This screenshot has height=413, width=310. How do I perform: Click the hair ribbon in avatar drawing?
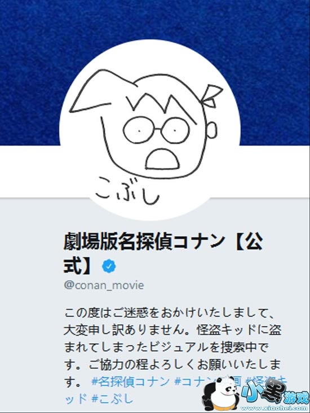click(x=212, y=96)
